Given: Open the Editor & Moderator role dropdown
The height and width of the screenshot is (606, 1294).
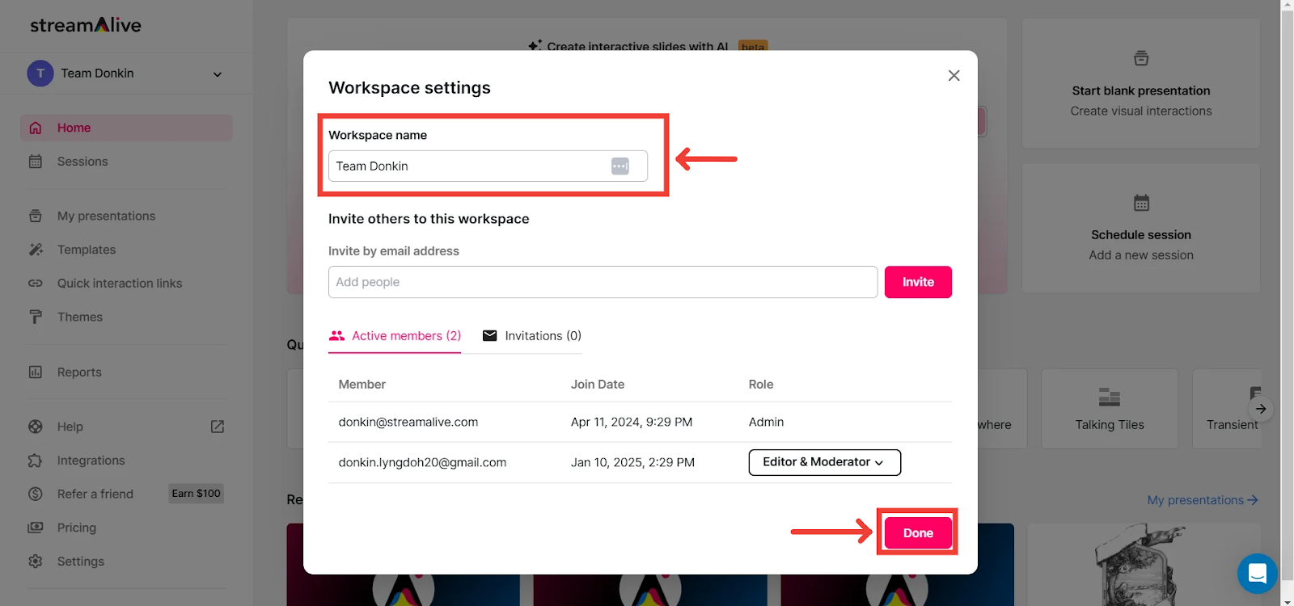Looking at the screenshot, I should point(824,462).
